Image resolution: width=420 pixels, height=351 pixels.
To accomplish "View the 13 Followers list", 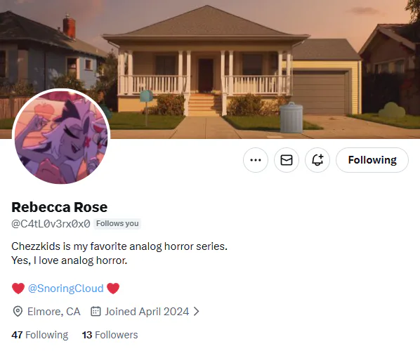I will (x=110, y=335).
